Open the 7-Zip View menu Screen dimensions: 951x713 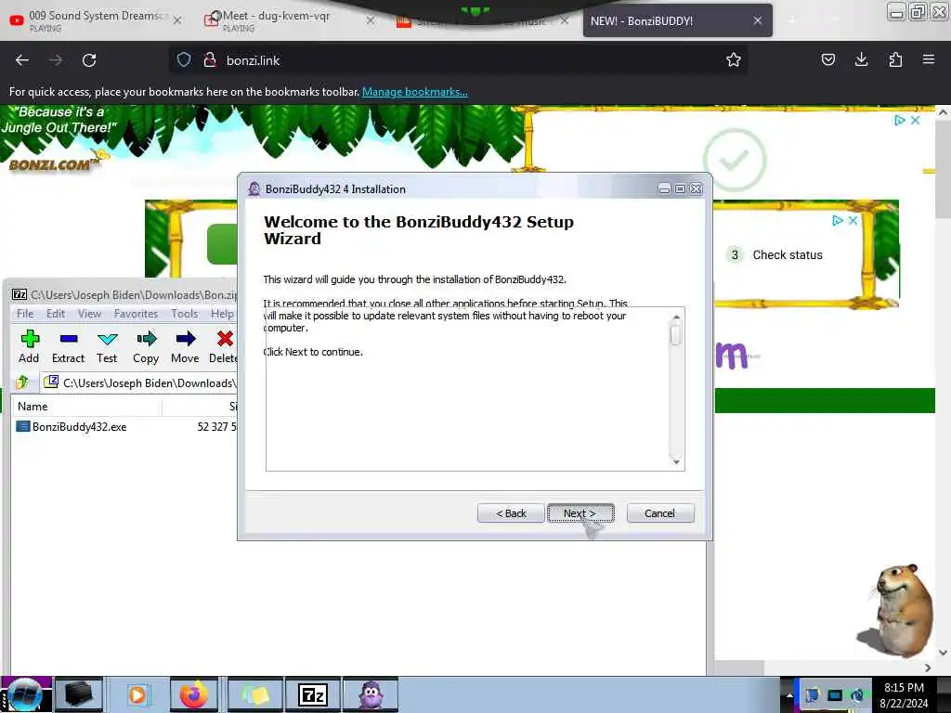[x=89, y=314]
